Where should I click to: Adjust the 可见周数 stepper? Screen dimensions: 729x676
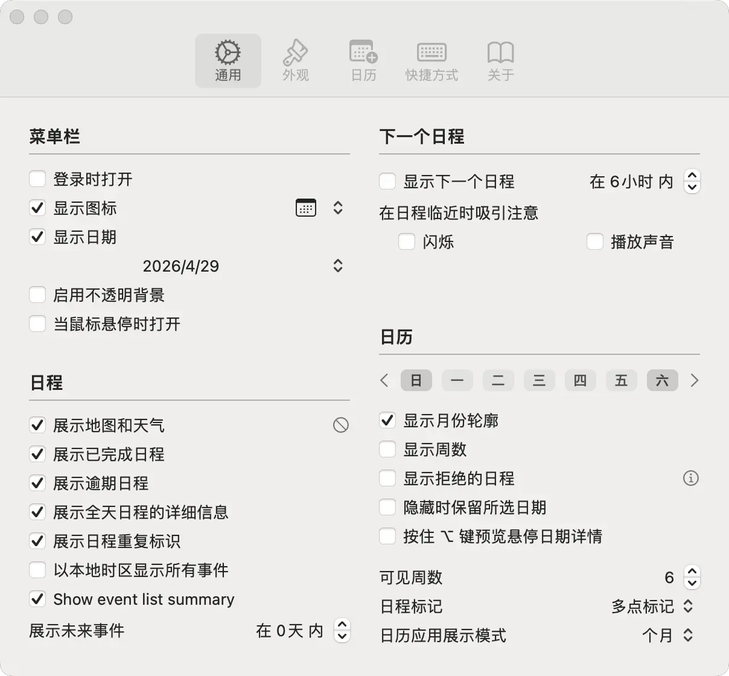coord(692,578)
